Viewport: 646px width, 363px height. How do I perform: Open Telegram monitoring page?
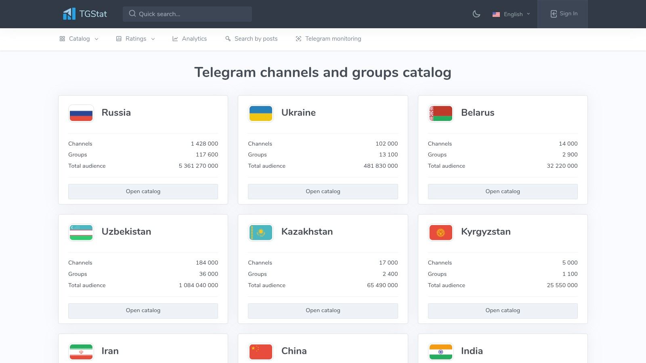[328, 39]
